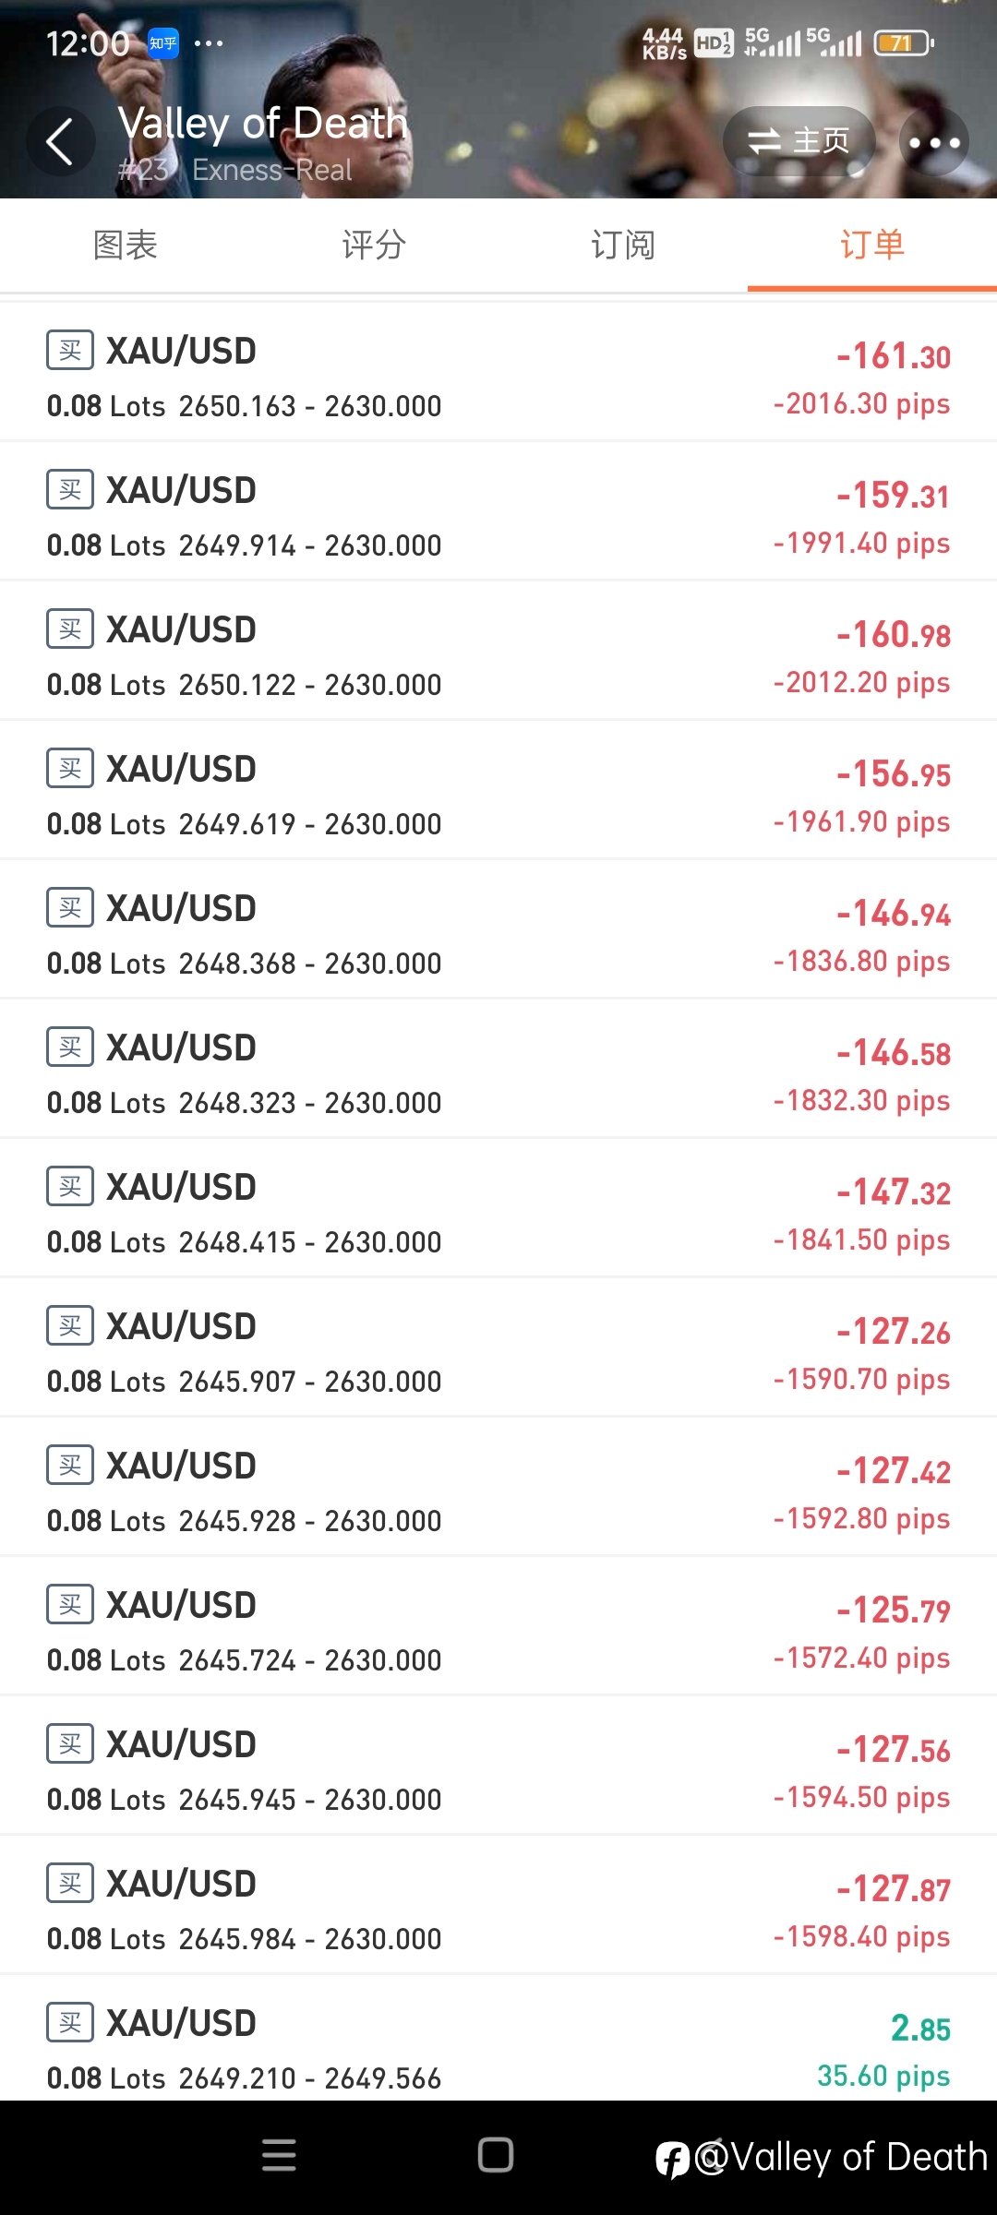The height and width of the screenshot is (2215, 997).
Task: Tap the 主页 switch button
Action: tap(799, 141)
